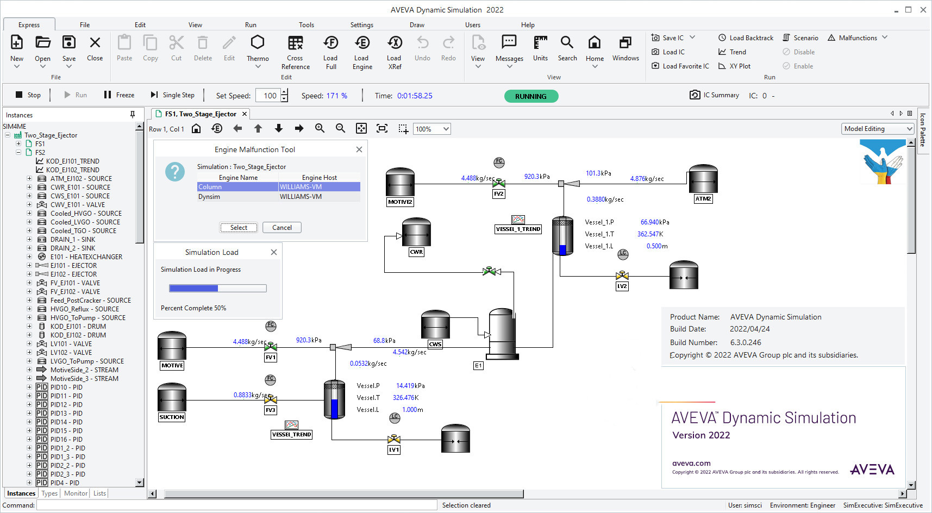The width and height of the screenshot is (932, 513).
Task: Click the zoom in magnifier icon
Action: pyautogui.click(x=320, y=128)
